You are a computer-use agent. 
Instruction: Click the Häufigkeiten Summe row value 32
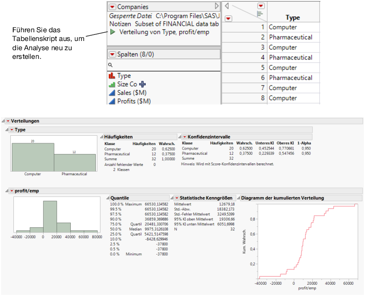154,159
